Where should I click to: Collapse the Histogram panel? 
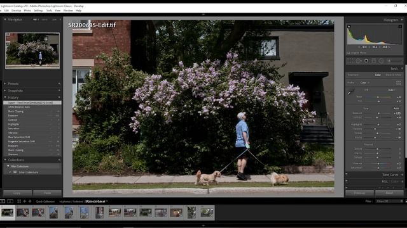pos(402,20)
